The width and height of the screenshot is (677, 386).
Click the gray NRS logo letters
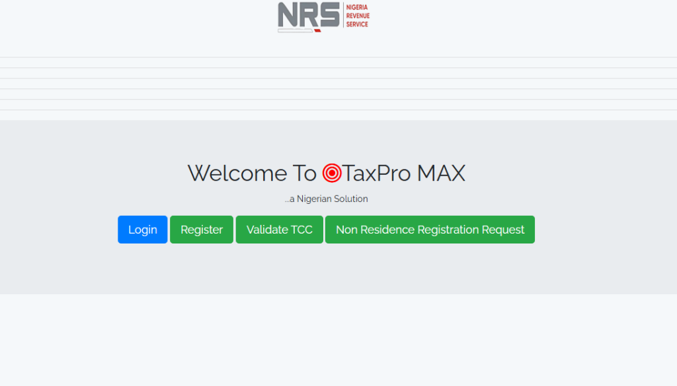(308, 15)
